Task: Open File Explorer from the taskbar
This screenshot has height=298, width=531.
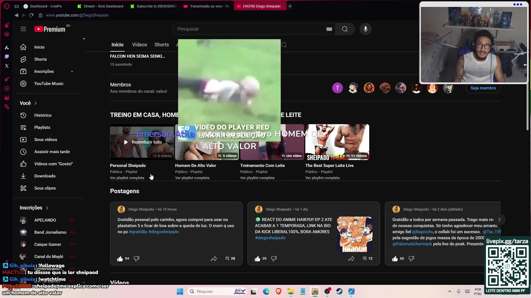Action: 290,291
